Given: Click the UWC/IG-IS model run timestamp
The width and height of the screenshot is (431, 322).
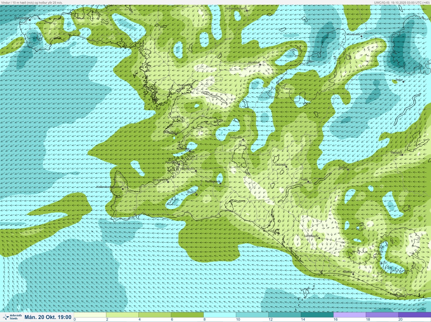Looking at the screenshot, I should point(402,2).
